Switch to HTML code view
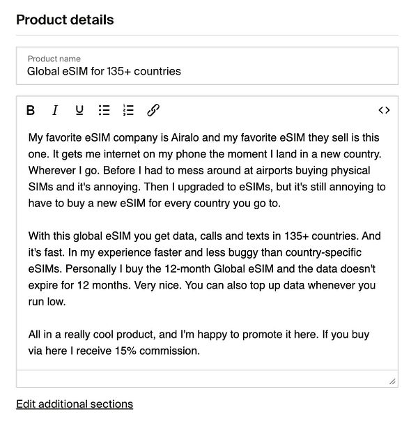 tap(384, 110)
